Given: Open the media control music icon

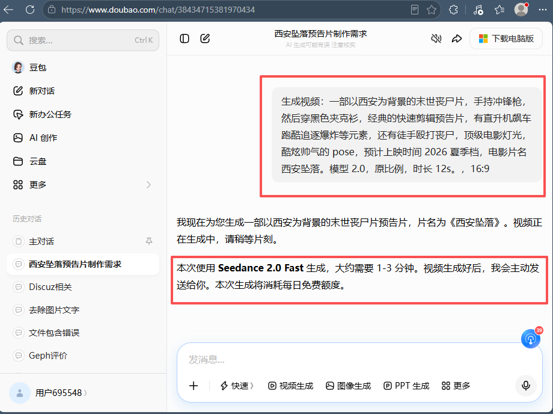Looking at the screenshot, I should coord(478,10).
